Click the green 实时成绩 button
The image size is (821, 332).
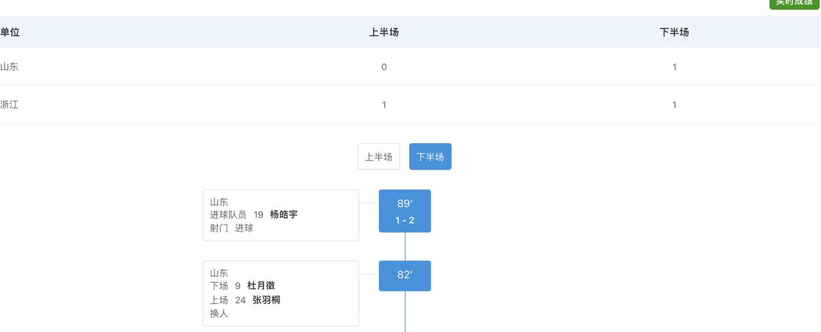pyautogui.click(x=794, y=3)
